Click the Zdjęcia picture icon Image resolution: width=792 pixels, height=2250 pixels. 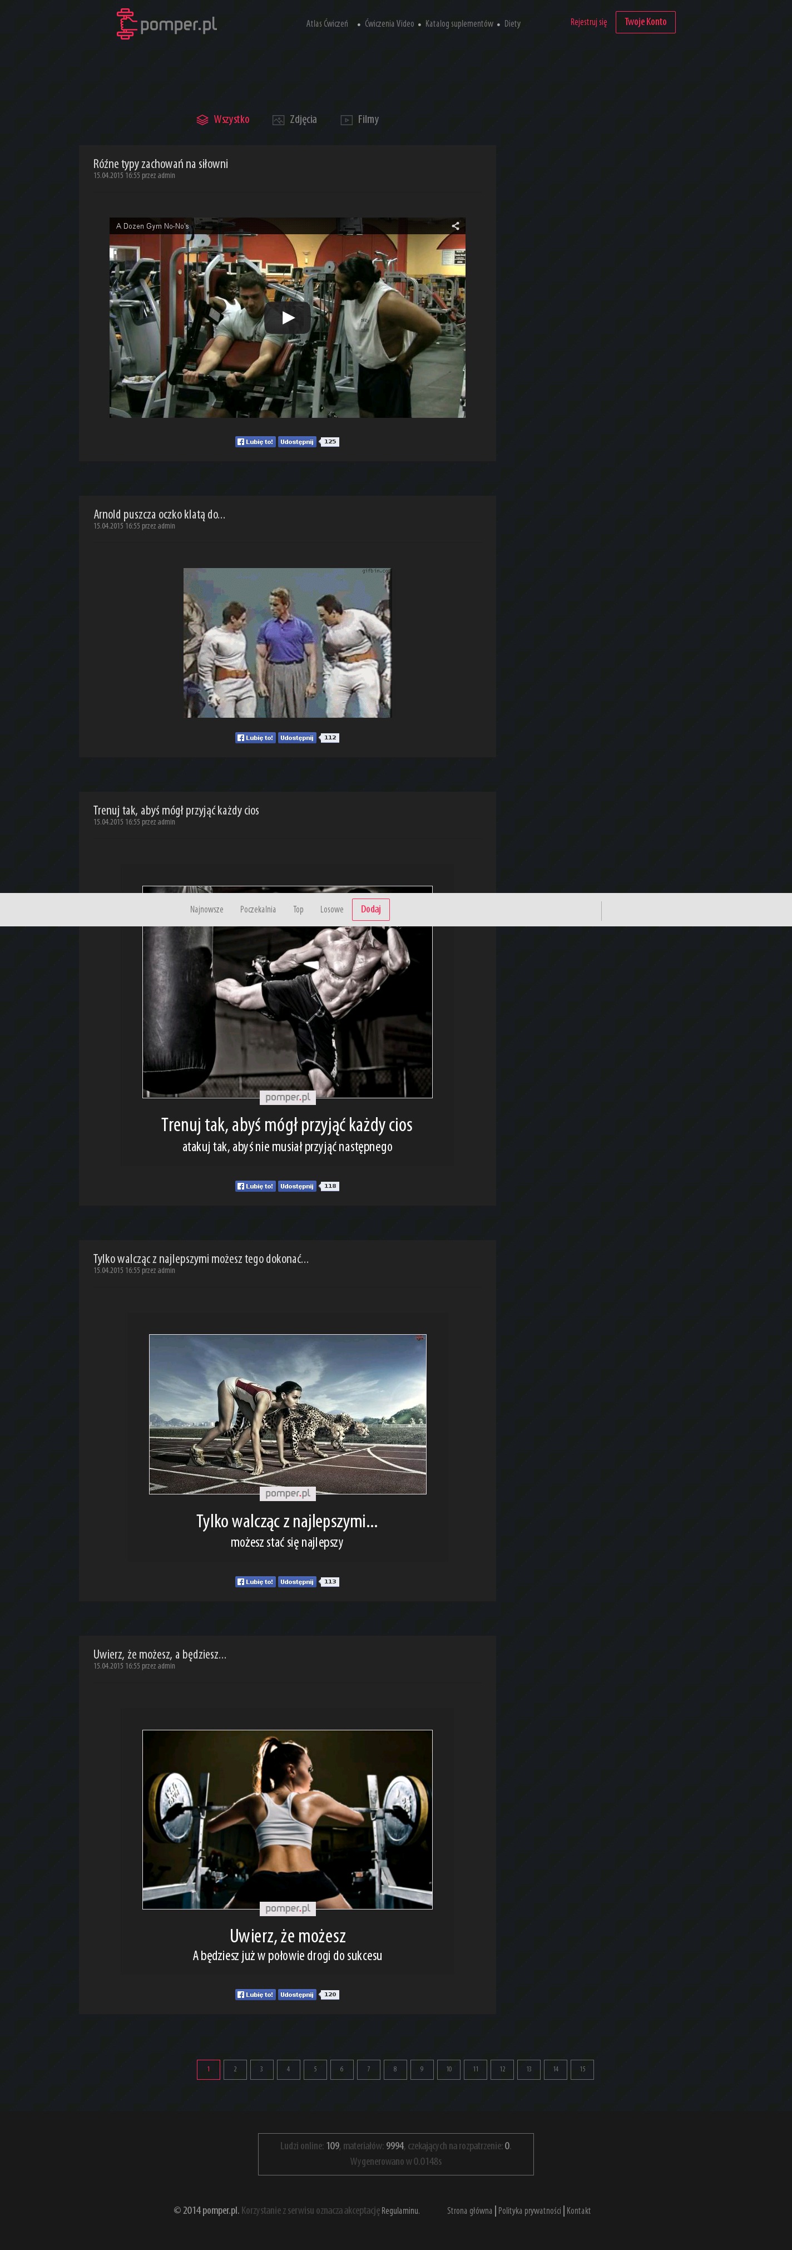point(279,120)
